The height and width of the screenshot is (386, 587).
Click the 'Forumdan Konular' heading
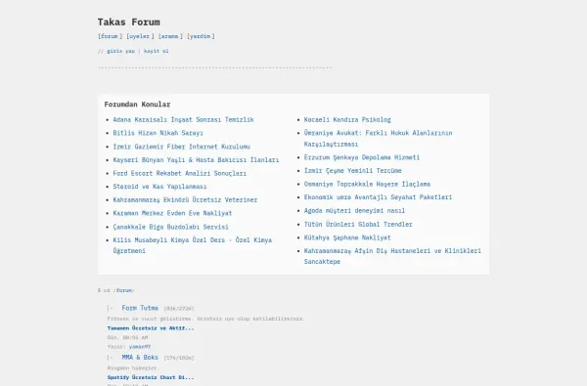(x=137, y=105)
